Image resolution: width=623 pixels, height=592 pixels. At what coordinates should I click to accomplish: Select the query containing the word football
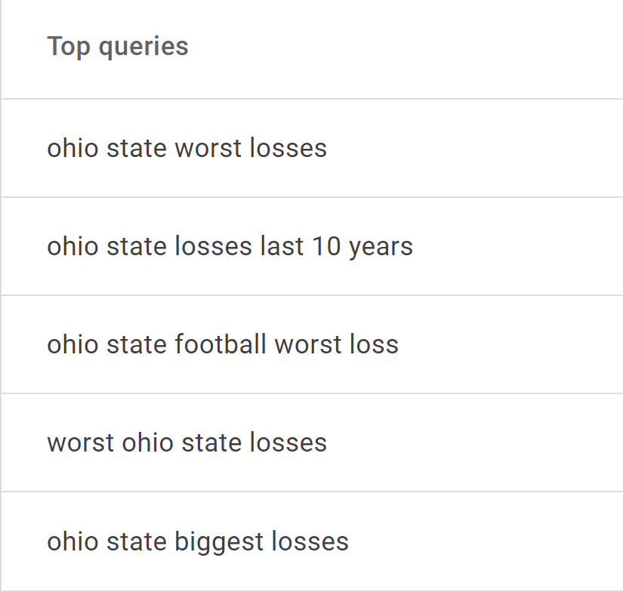tap(223, 344)
